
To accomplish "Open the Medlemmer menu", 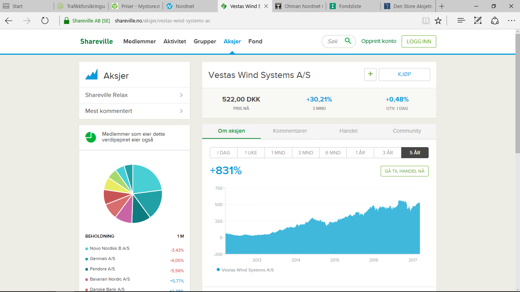I will [x=140, y=41].
